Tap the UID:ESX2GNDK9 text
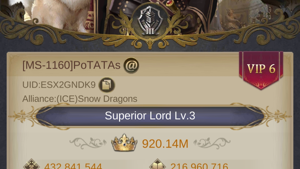 click(x=59, y=85)
